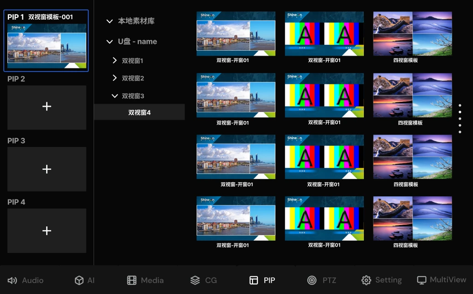Choose the first-row 四视窗模板 thumbnail
Image resolution: width=473 pixels, height=294 pixels.
pos(412,34)
